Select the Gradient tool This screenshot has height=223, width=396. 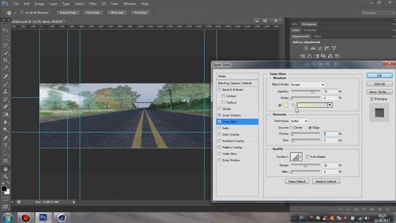pyautogui.click(x=6, y=115)
